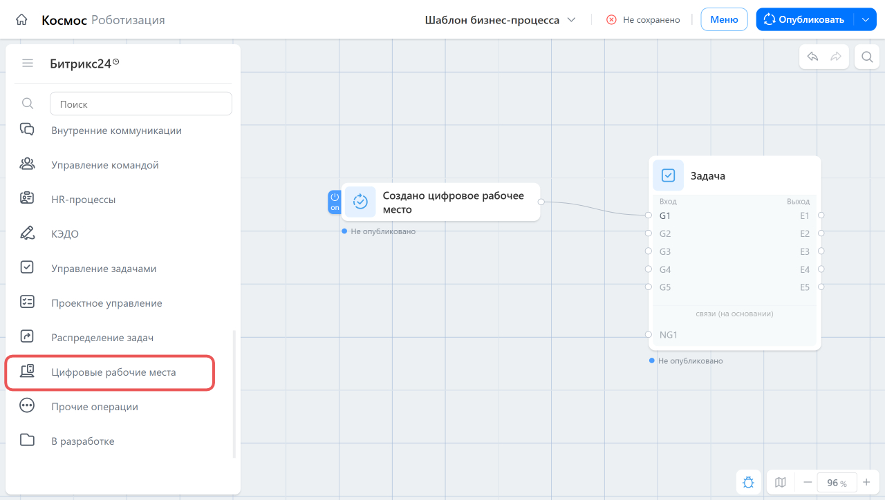Click the Поиск input field
This screenshot has height=500, width=885.
(141, 104)
